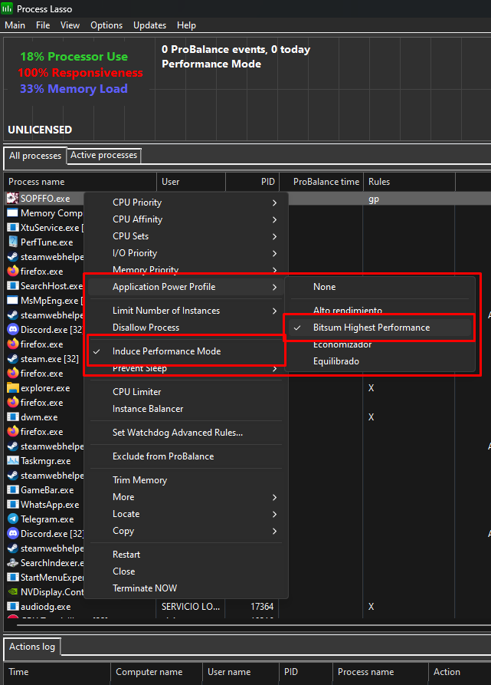The width and height of the screenshot is (491, 685).
Task: Expand the CPU Priority submenu
Action: (x=186, y=203)
